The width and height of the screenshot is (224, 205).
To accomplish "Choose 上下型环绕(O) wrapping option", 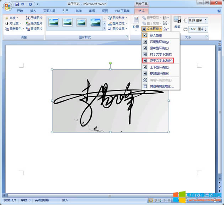I will [x=161, y=67].
